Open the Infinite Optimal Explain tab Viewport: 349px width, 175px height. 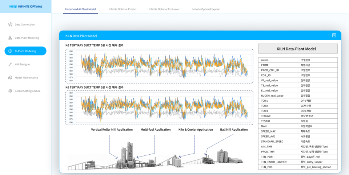click(206, 9)
